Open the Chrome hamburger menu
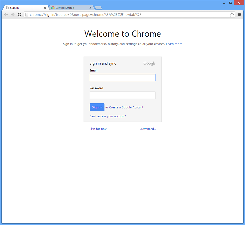Screen dimensions: 245x225 click(x=239, y=15)
